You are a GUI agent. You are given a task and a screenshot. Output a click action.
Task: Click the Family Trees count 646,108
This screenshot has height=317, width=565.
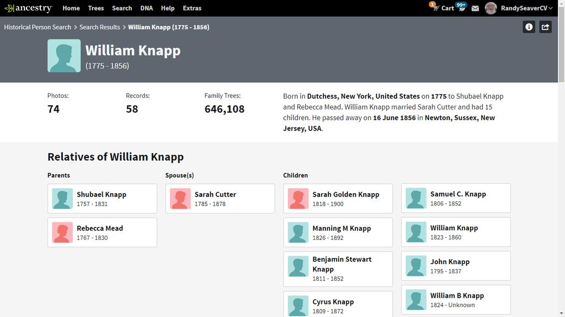tap(225, 109)
